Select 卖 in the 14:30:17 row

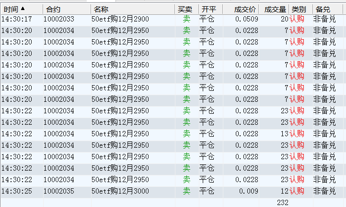pyautogui.click(x=187, y=19)
